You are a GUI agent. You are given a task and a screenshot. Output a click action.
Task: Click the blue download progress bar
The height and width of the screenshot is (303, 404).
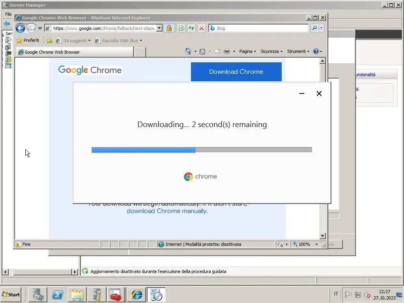tap(202, 150)
